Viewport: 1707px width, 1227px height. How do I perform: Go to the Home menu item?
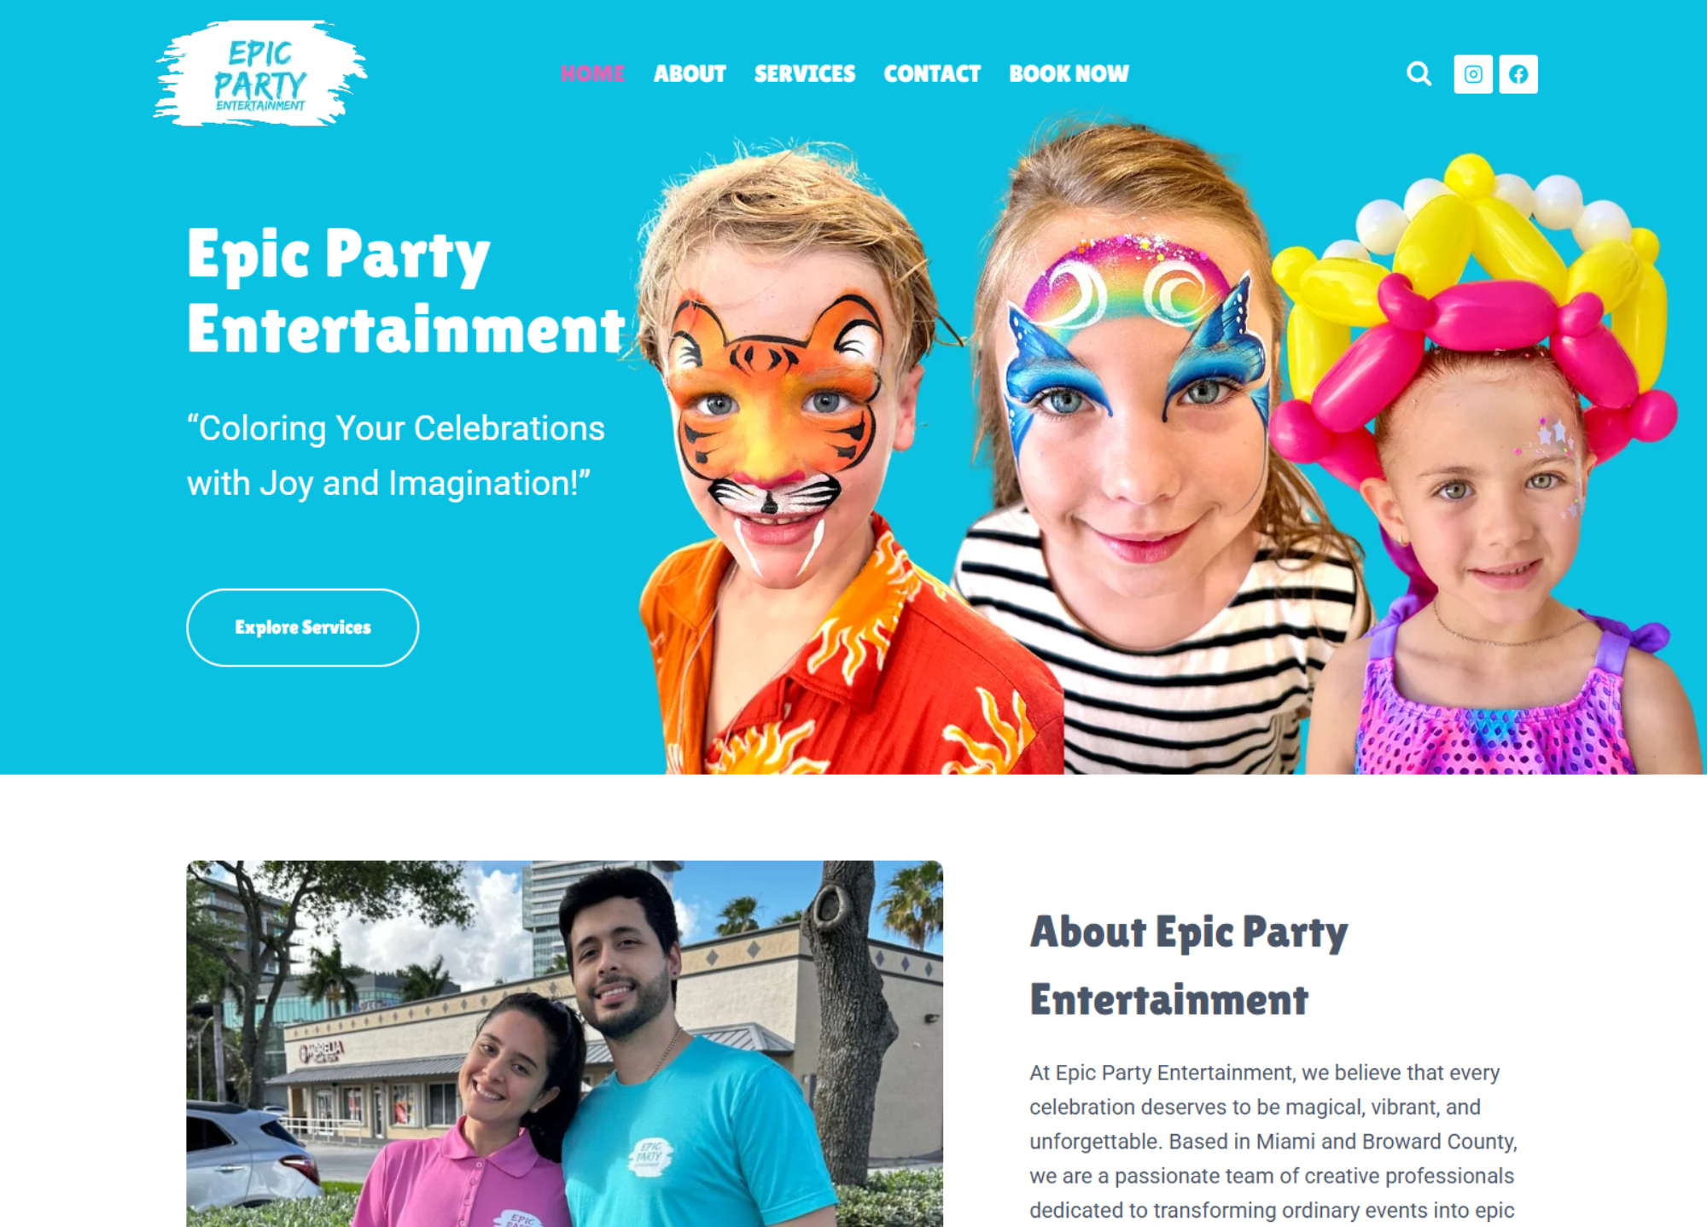click(592, 74)
